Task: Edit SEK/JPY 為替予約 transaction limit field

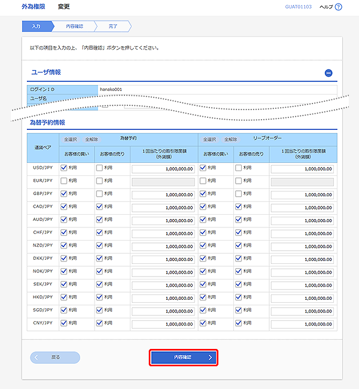Action: pos(163,285)
